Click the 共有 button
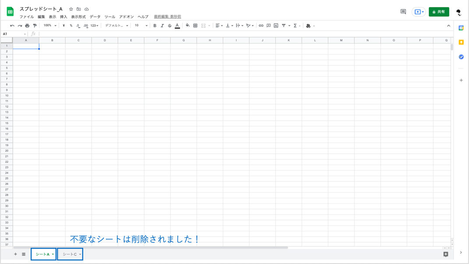This screenshot has height=264, width=469. (439, 12)
